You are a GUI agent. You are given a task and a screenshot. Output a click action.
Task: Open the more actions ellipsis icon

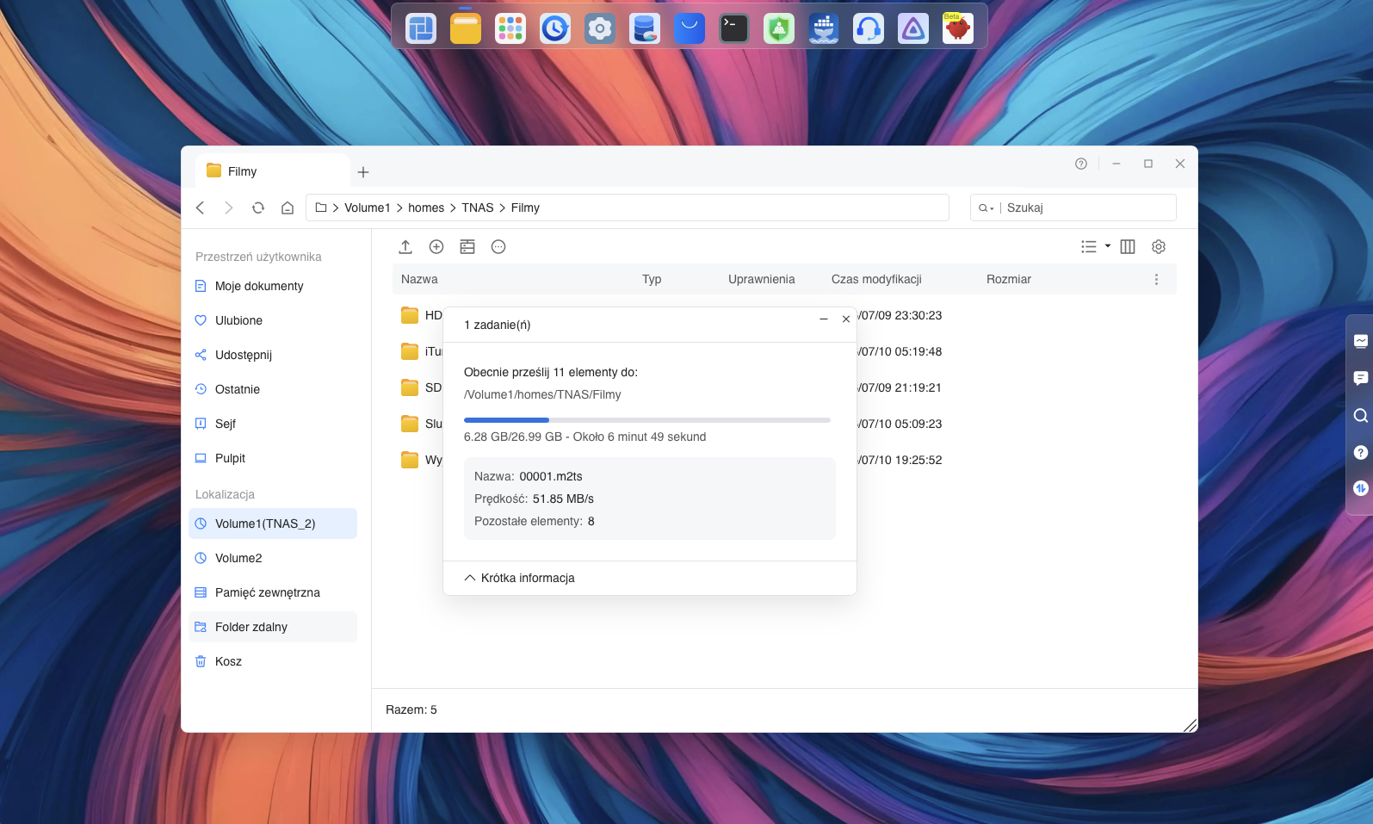tap(498, 247)
